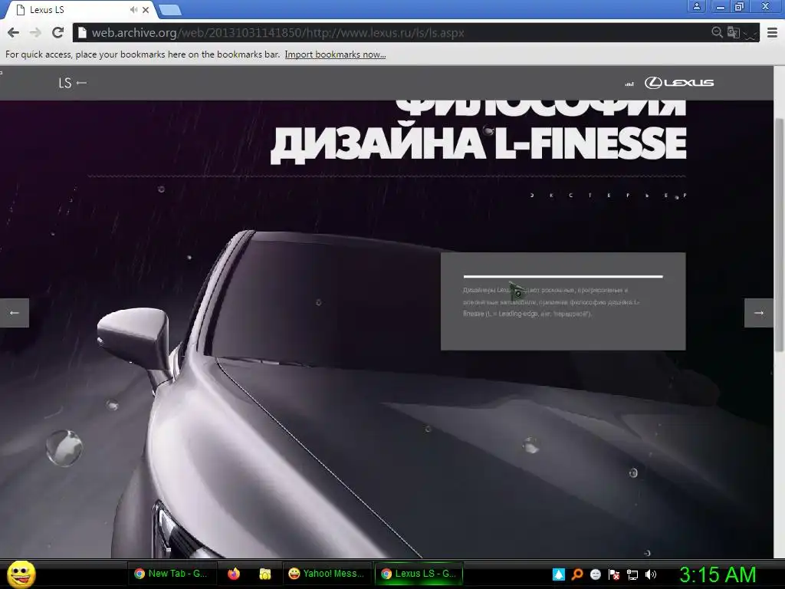Image resolution: width=785 pixels, height=589 pixels.
Task: Switch to Yahoo! Messenger taskbar window
Action: tap(327, 574)
